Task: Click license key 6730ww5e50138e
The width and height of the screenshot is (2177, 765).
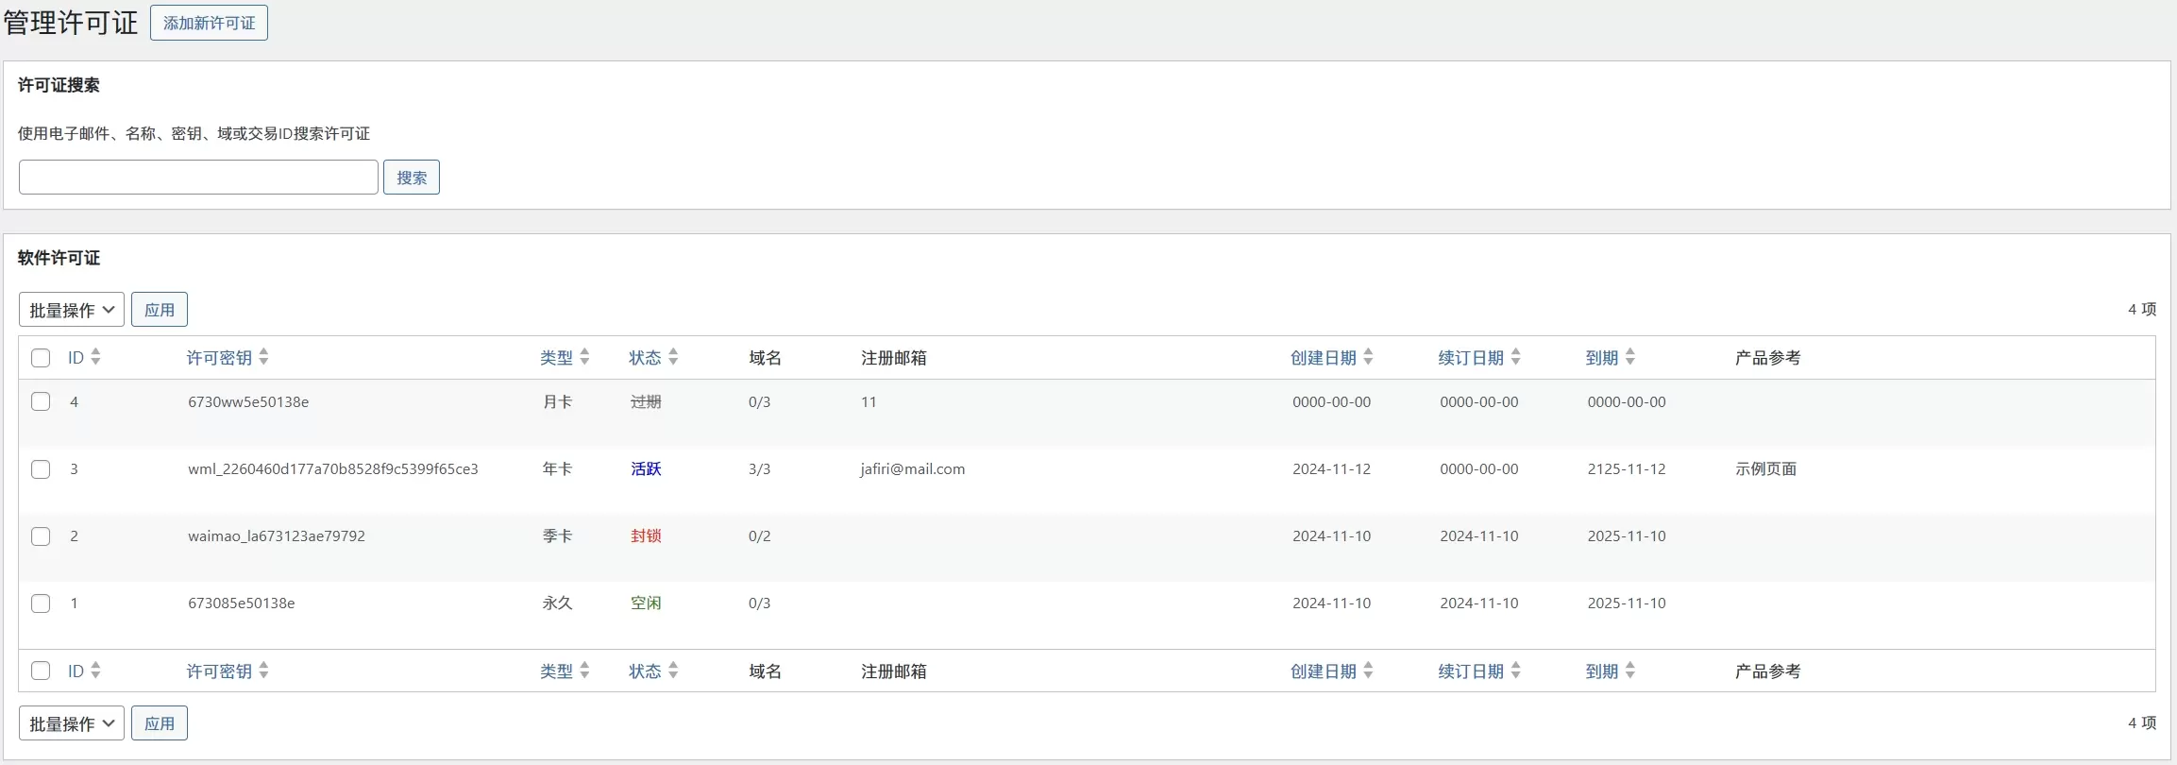Action: 248,402
